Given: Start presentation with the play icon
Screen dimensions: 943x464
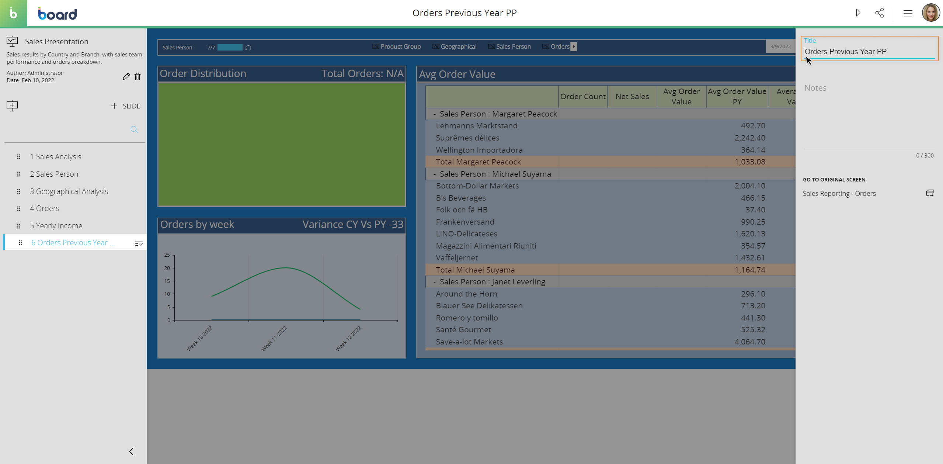Looking at the screenshot, I should 858,13.
